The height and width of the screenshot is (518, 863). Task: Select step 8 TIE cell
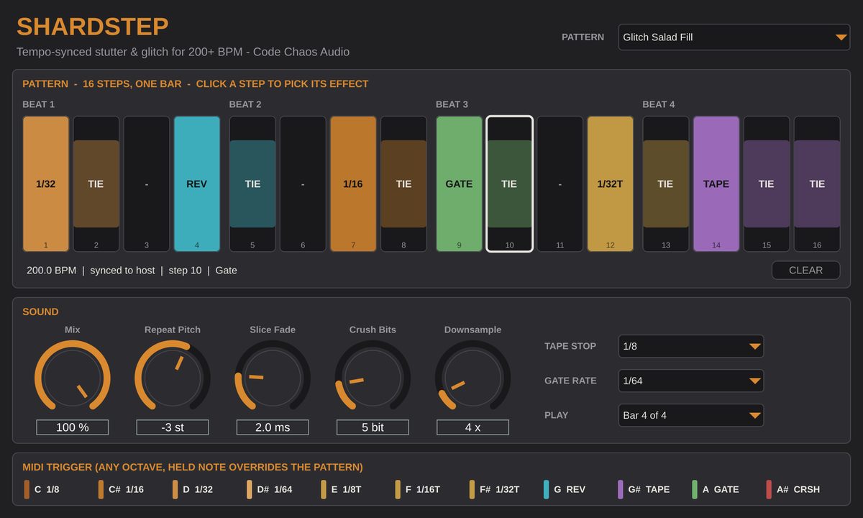click(403, 184)
